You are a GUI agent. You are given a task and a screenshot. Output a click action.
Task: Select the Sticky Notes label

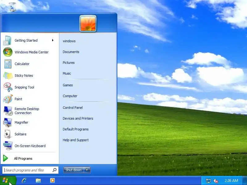click(24, 76)
